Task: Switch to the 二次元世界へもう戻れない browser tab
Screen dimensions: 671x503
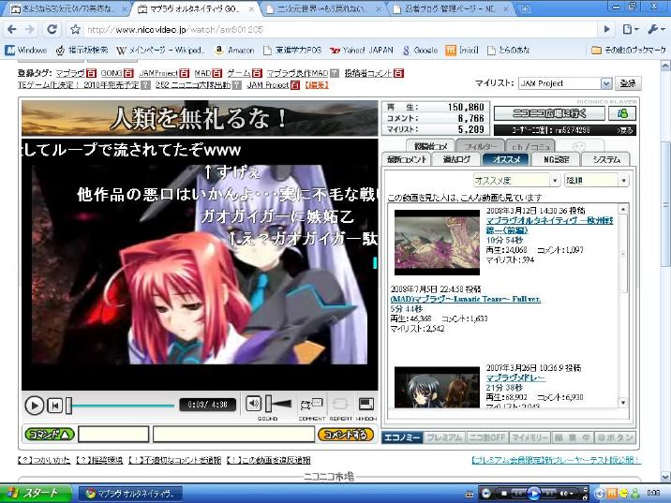Action: (322, 8)
